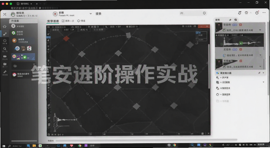Toggle the blue checkbox at the video's top right
This screenshot has height=148, width=270.
(x=197, y=32)
